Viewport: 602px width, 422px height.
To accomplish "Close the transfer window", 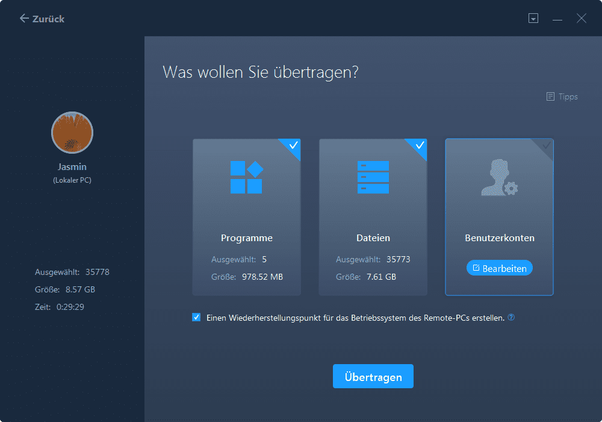I will 582,18.
